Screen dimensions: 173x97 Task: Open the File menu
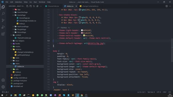tap(7, 2)
